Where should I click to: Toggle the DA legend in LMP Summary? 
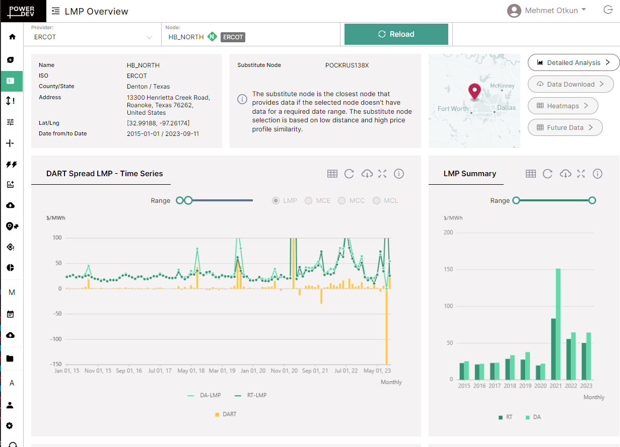pyautogui.click(x=533, y=417)
